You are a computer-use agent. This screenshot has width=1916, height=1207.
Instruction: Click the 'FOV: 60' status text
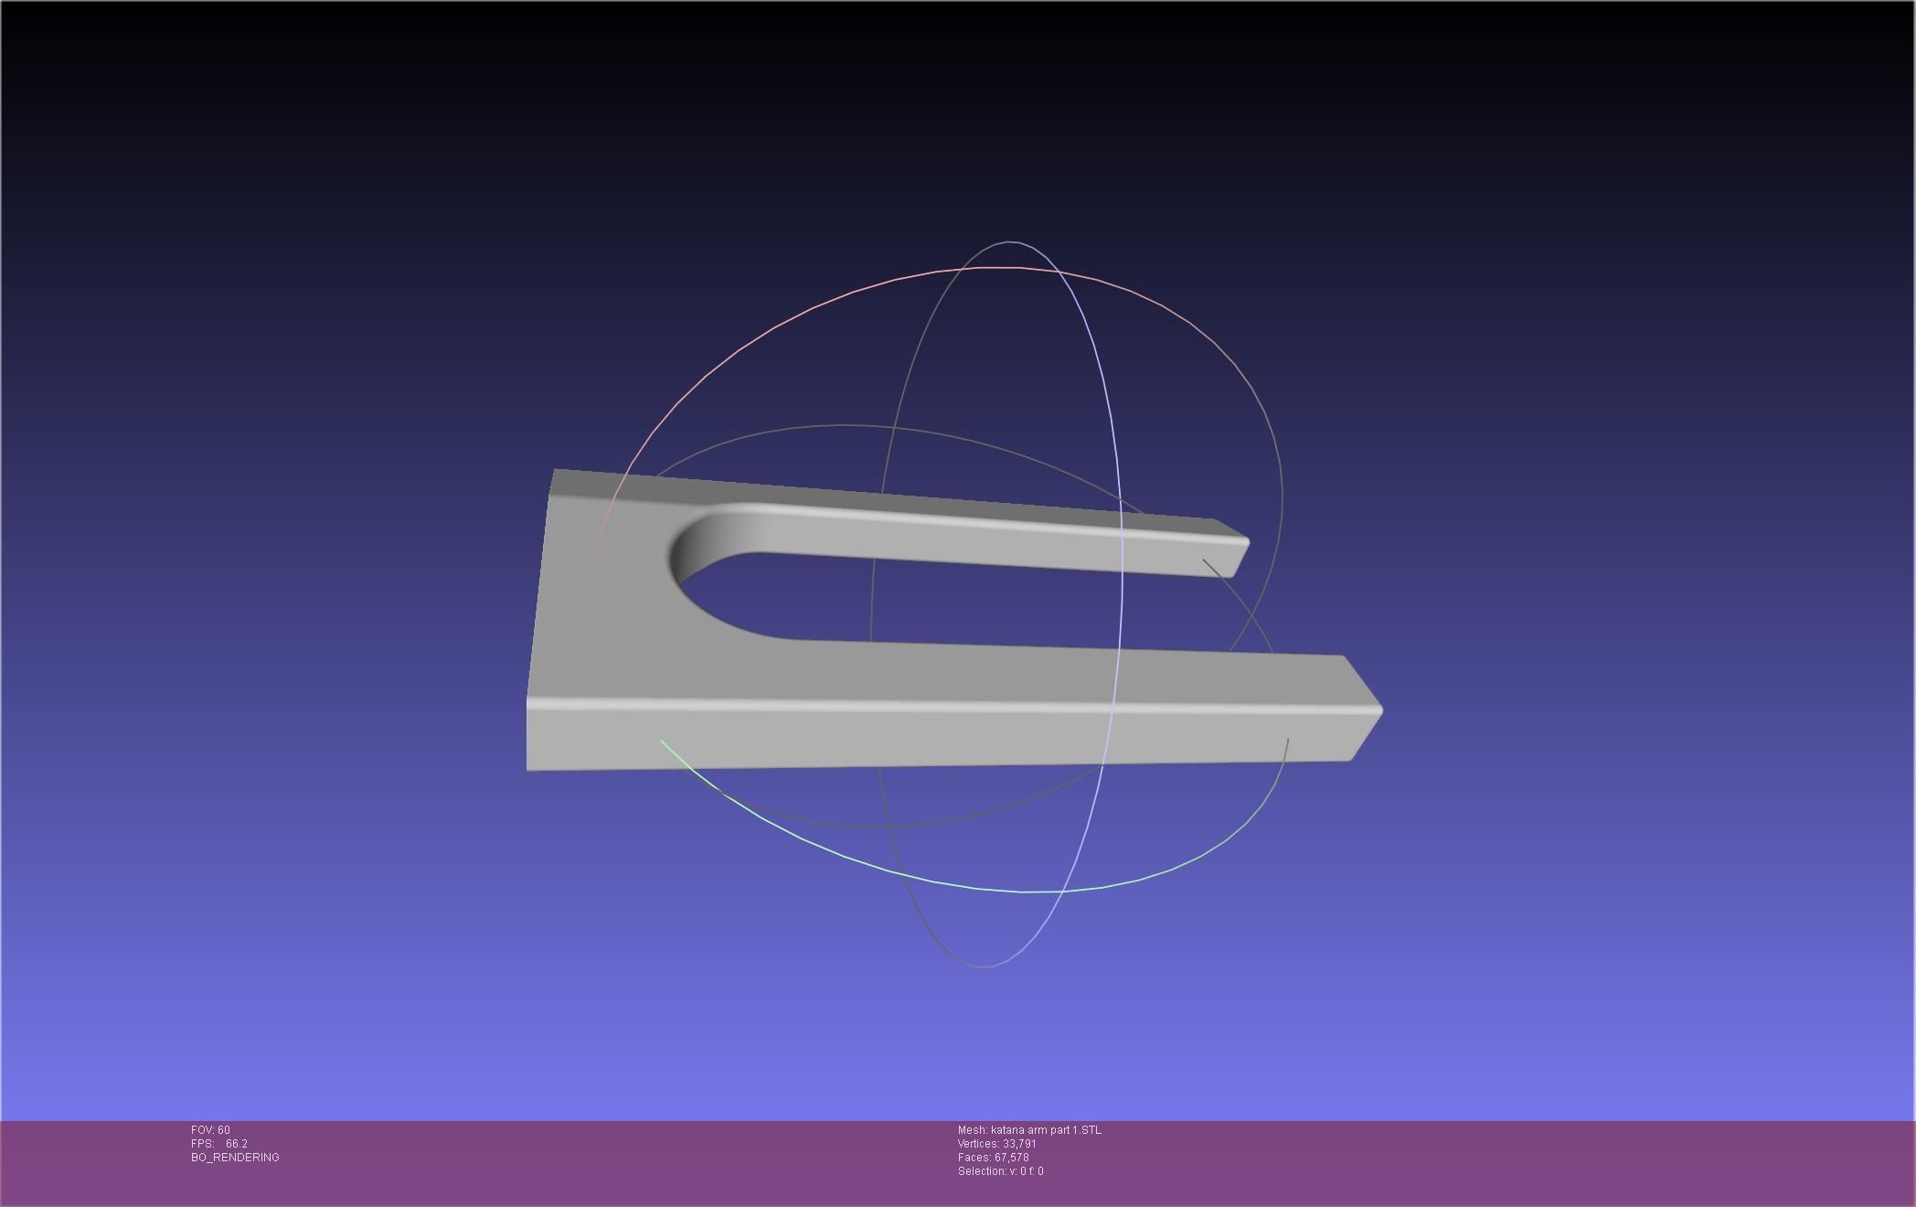[x=210, y=1130]
